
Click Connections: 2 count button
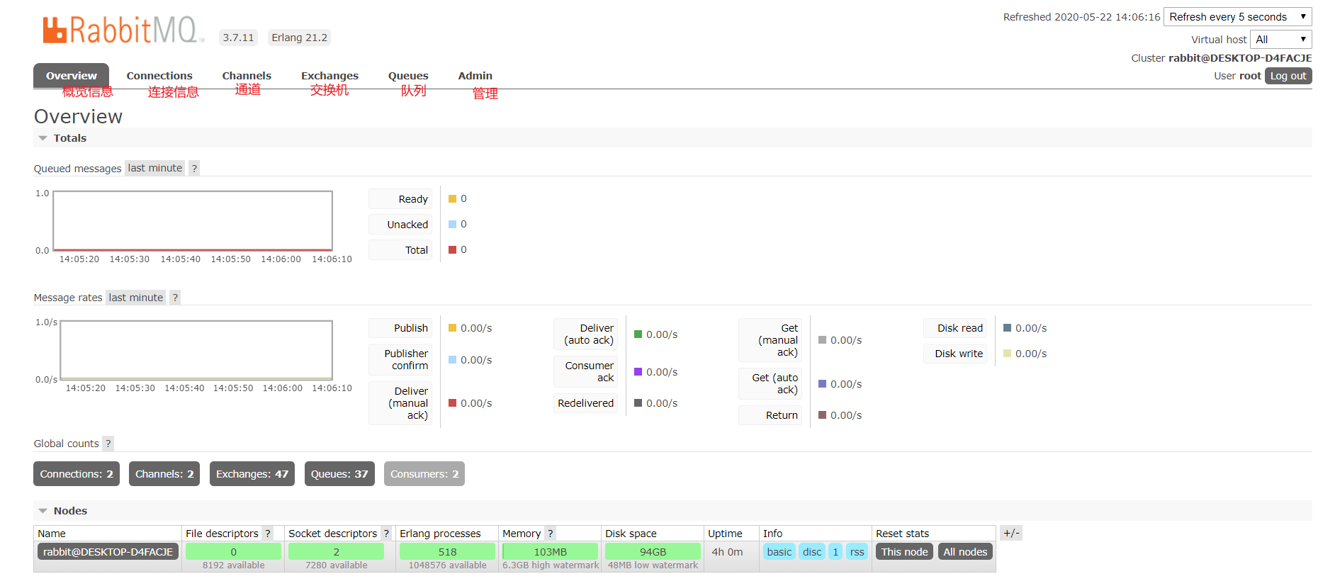(x=77, y=474)
